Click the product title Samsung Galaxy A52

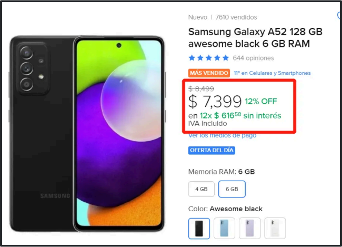coord(255,37)
